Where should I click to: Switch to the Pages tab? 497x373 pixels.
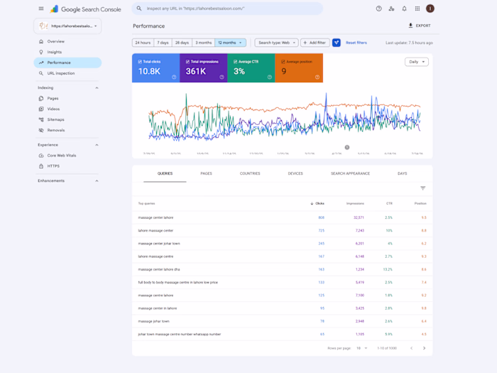tap(206, 173)
